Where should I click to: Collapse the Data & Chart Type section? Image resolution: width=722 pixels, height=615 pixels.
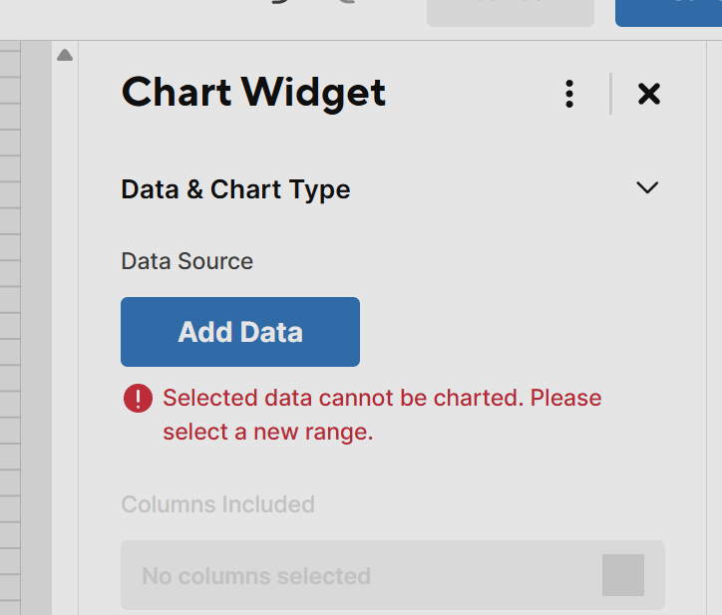click(x=647, y=188)
